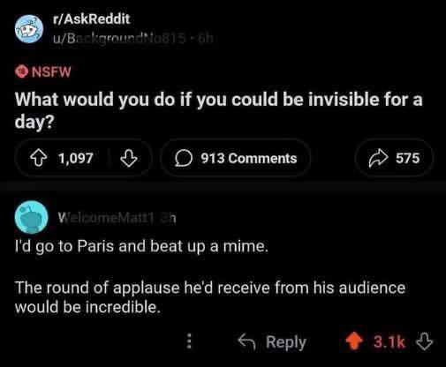Click the speech bubble comments icon
This screenshot has width=446, height=367.
click(x=184, y=159)
